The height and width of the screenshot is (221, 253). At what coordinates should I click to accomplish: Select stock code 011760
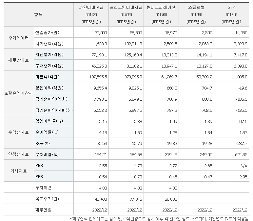(161, 15)
